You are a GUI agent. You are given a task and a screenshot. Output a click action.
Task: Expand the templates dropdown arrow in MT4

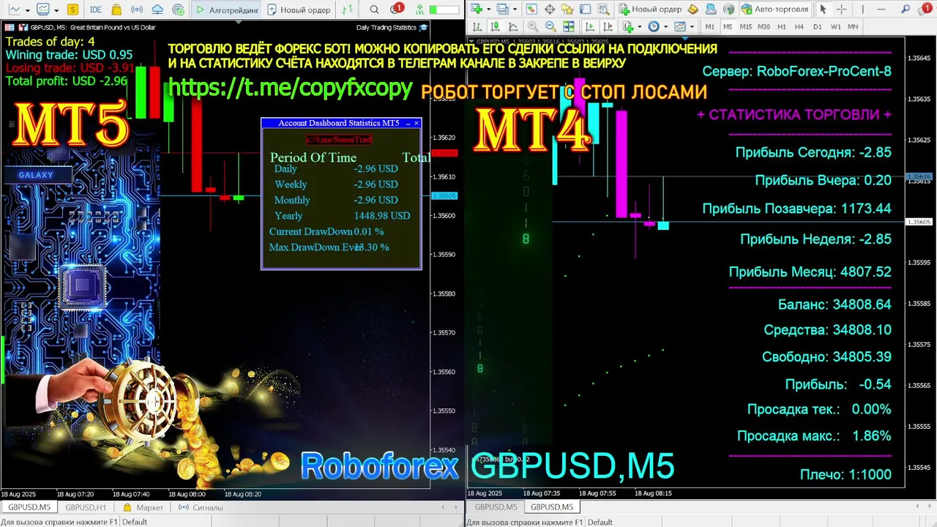[x=692, y=26]
